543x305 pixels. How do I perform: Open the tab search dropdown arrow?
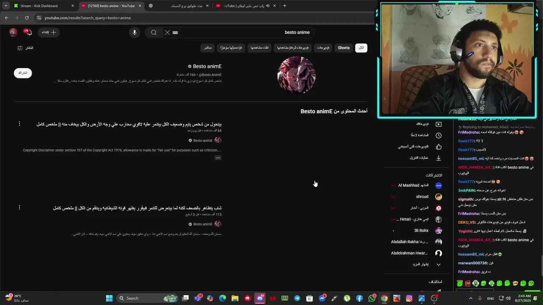point(6,6)
